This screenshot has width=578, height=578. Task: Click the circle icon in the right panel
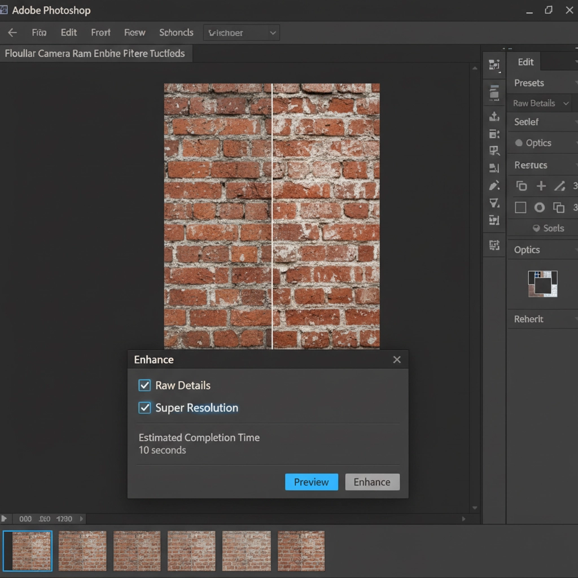[x=540, y=207]
